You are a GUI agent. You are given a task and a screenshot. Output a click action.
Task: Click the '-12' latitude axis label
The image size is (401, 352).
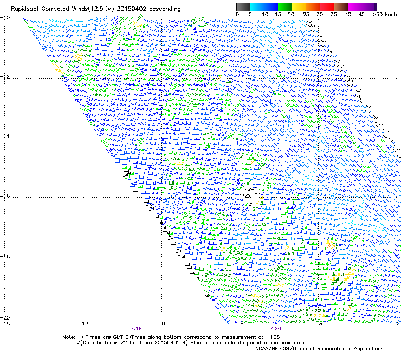[x=5, y=77]
